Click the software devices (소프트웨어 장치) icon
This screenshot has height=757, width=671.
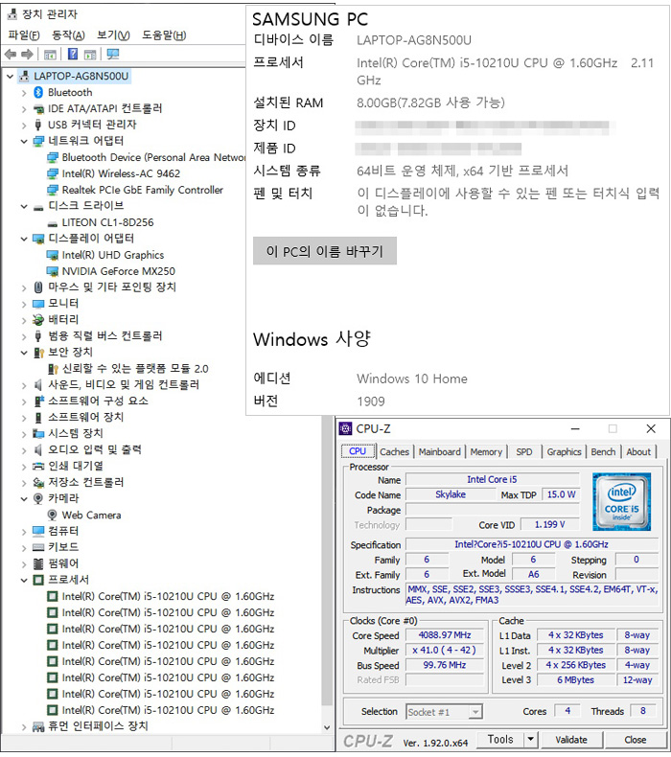point(38,418)
